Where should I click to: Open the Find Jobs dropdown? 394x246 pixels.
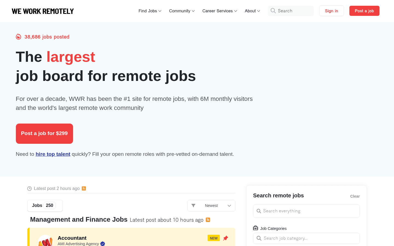[150, 11]
